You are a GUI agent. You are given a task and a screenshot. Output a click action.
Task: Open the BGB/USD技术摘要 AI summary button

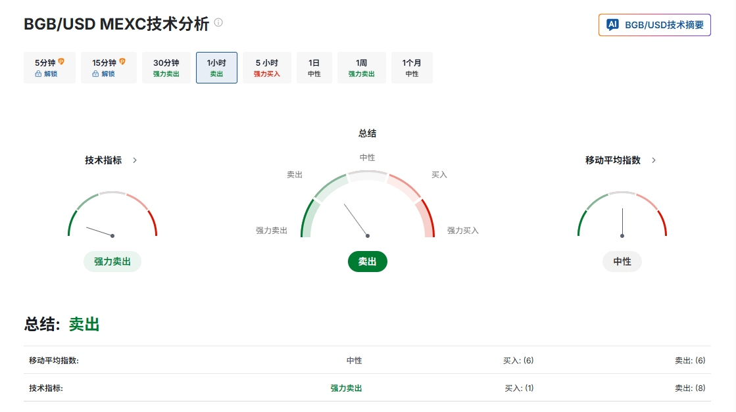[x=654, y=25]
